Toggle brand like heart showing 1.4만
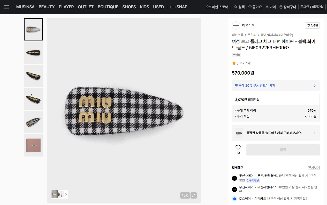 (308, 26)
